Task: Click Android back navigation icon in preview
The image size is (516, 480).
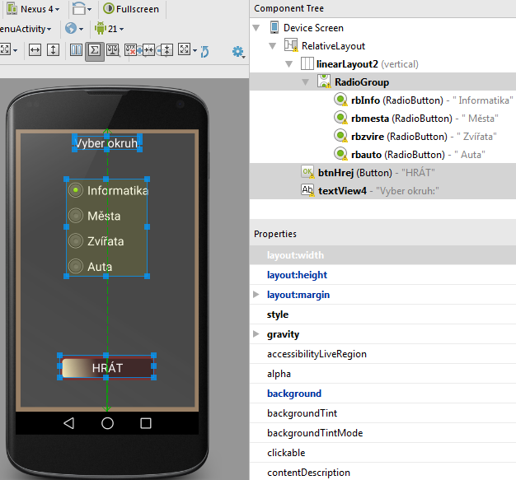Action: tap(69, 423)
